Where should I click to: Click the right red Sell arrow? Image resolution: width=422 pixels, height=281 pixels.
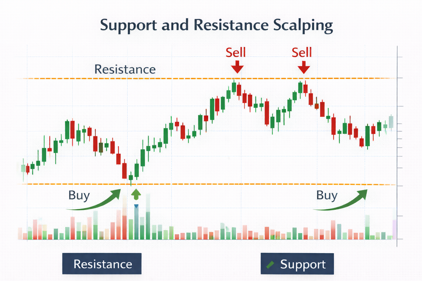point(304,67)
